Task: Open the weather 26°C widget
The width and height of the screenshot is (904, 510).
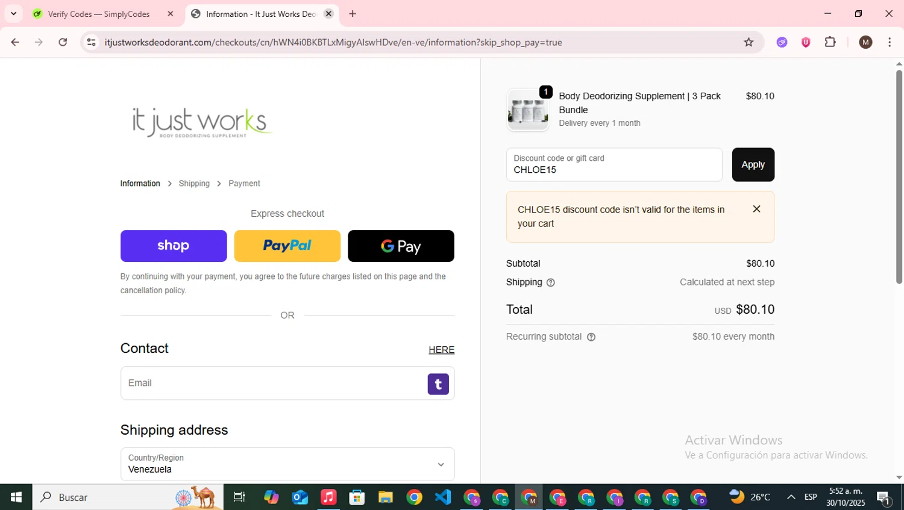Action: pos(750,497)
